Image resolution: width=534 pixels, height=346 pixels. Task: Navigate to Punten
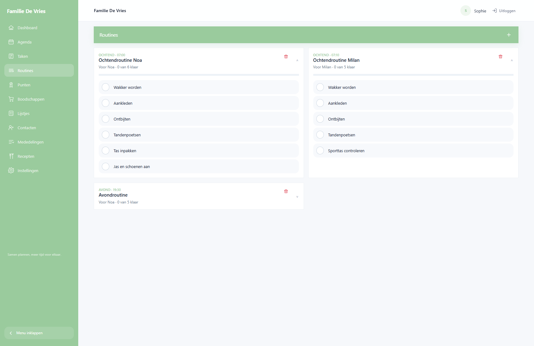[39, 85]
